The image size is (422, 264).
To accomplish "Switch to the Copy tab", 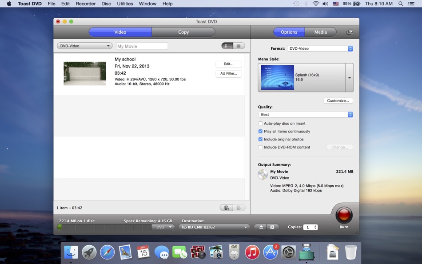I will [x=183, y=32].
